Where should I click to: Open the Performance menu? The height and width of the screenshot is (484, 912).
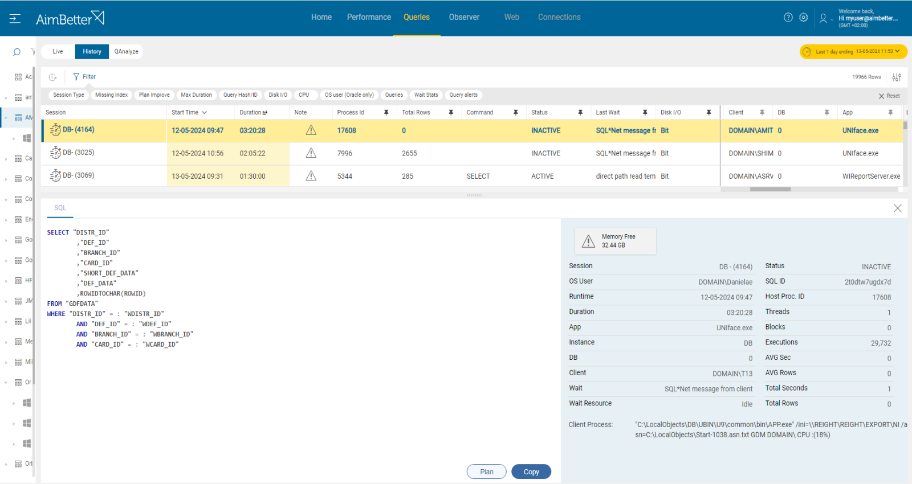[x=369, y=18]
